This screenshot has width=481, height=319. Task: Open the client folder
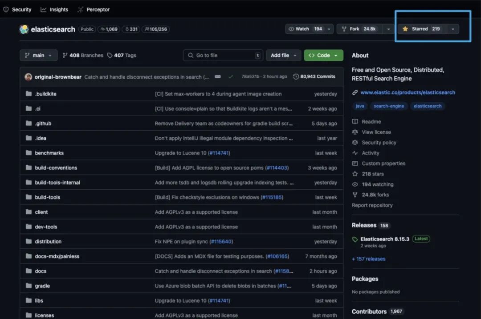tap(41, 212)
